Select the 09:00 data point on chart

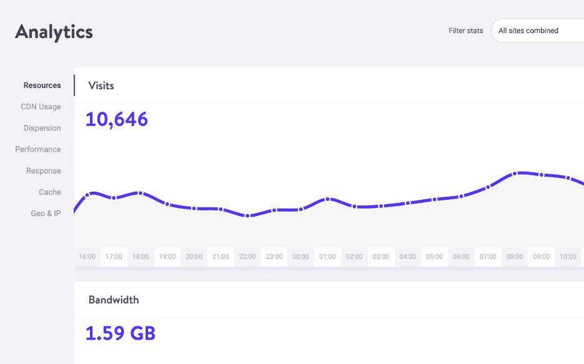(x=542, y=175)
